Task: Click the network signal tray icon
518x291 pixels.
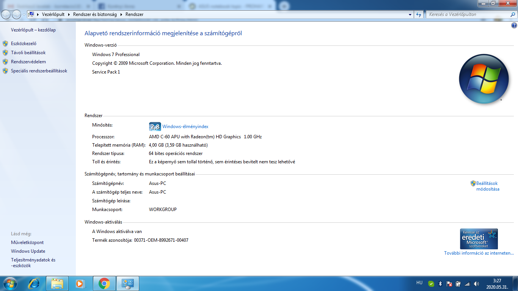Action: (x=467, y=283)
